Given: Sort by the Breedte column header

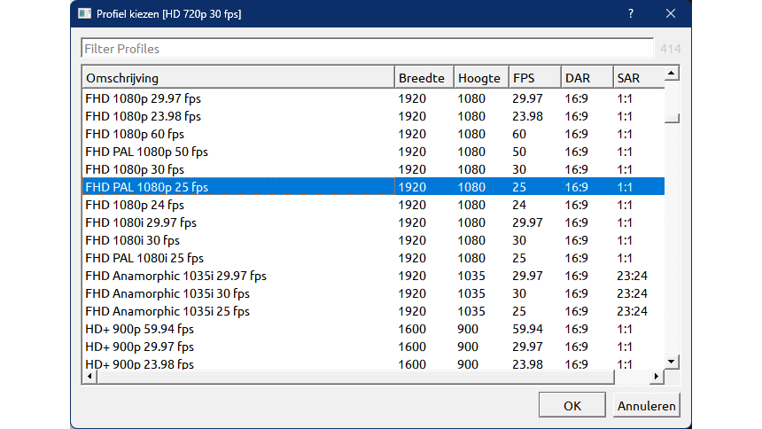Looking at the screenshot, I should [423, 78].
